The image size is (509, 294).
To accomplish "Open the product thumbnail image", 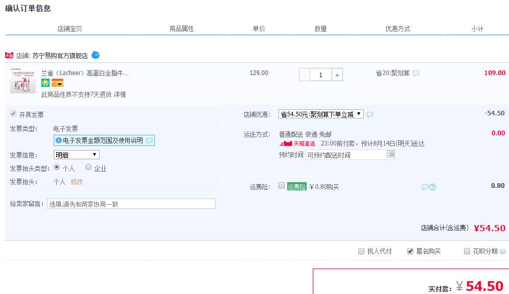I will pos(22,81).
